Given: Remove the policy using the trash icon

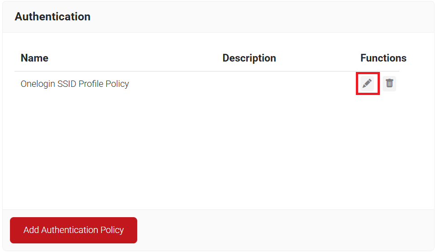Looking at the screenshot, I should (x=389, y=83).
